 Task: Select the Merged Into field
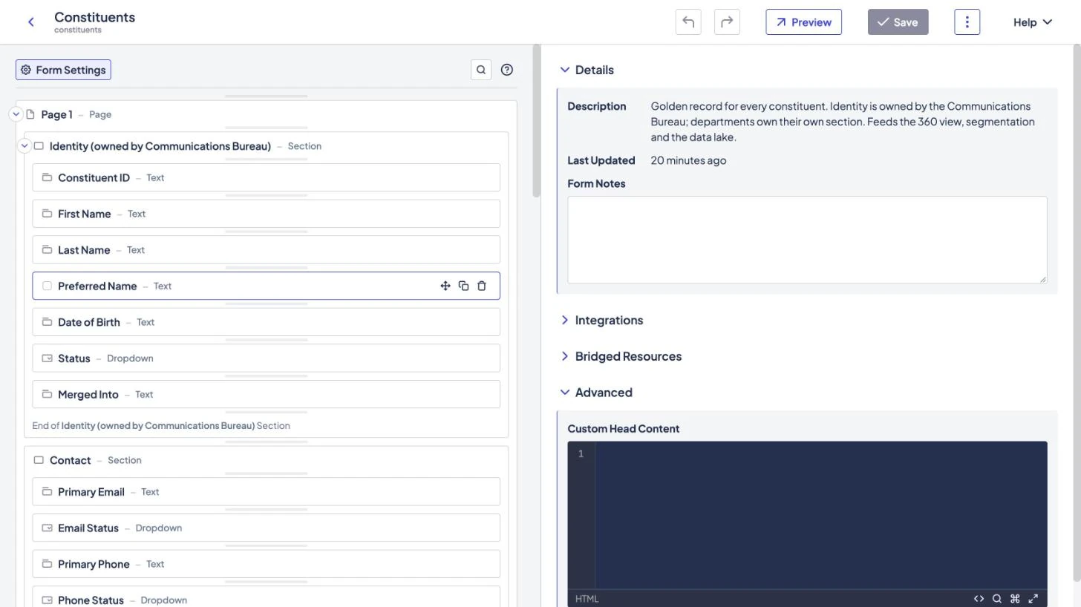266,395
